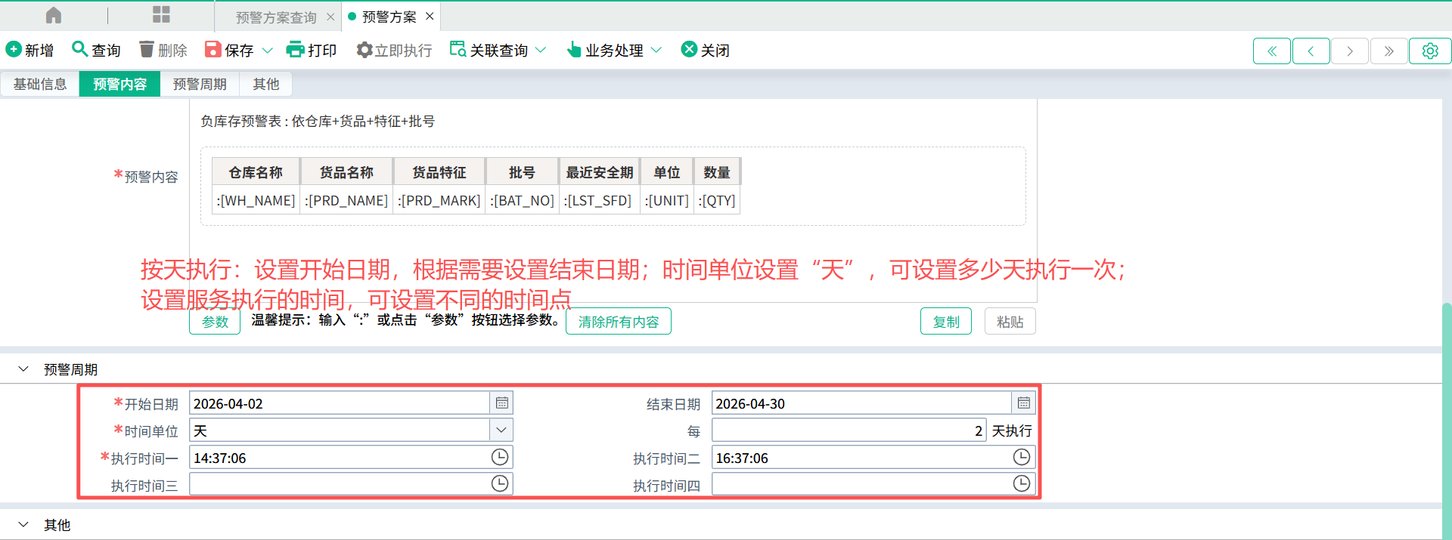Click the 打印 print icon
This screenshot has width=1452, height=540.
click(x=295, y=50)
